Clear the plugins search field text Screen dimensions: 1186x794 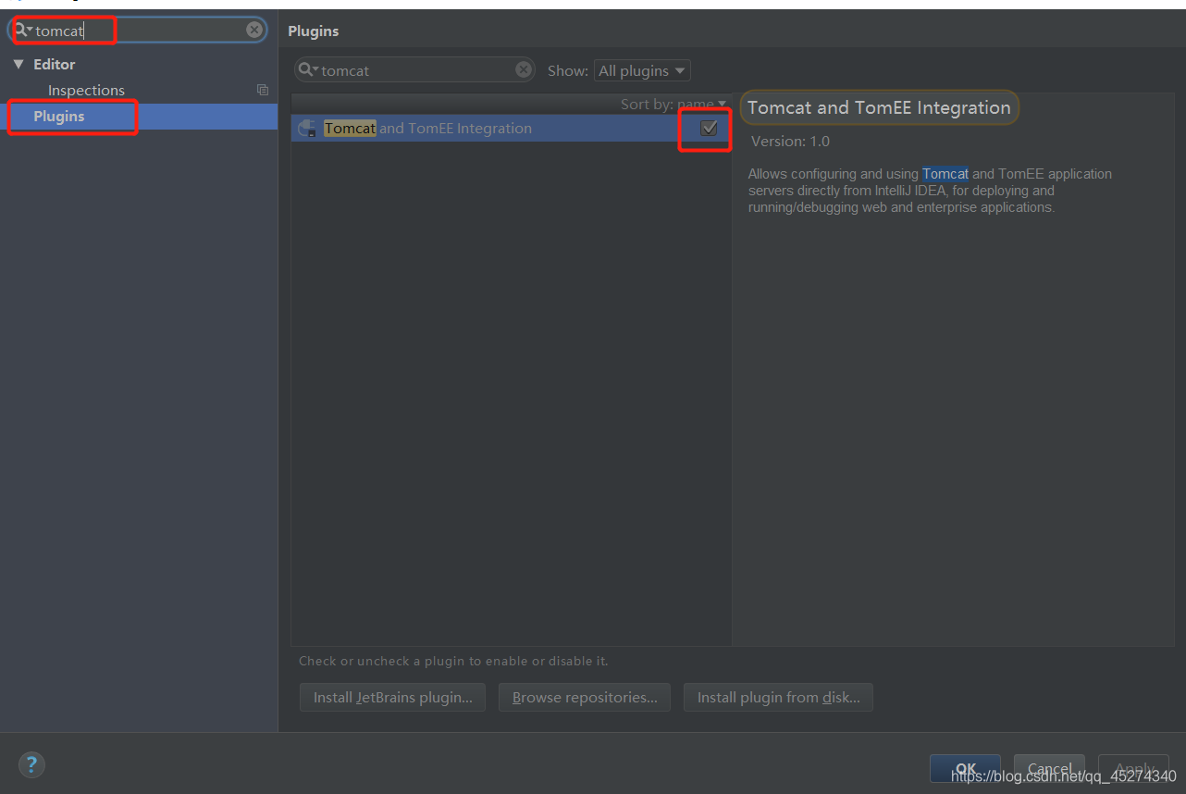(523, 69)
